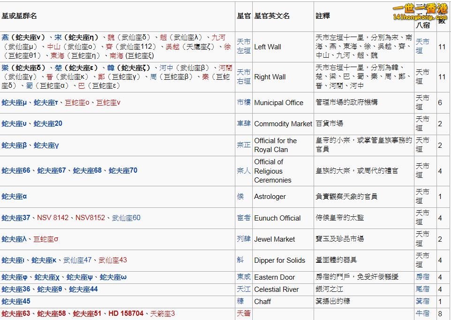The width and height of the screenshot is (451, 320).
Task: Click the 候 link beside Astrologer
Action: point(240,197)
